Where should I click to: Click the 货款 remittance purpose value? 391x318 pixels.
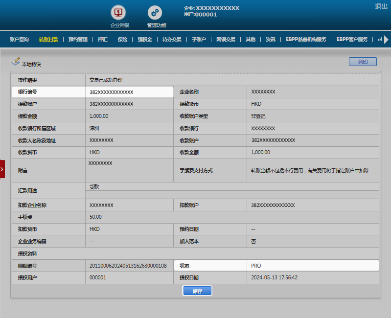(94, 187)
